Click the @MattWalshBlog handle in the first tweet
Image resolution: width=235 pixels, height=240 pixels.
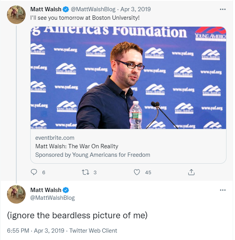click(93, 9)
